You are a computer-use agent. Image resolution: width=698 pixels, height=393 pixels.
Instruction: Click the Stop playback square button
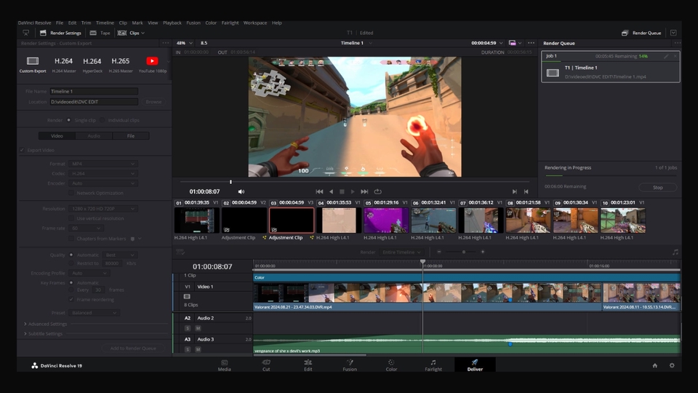pos(342,191)
